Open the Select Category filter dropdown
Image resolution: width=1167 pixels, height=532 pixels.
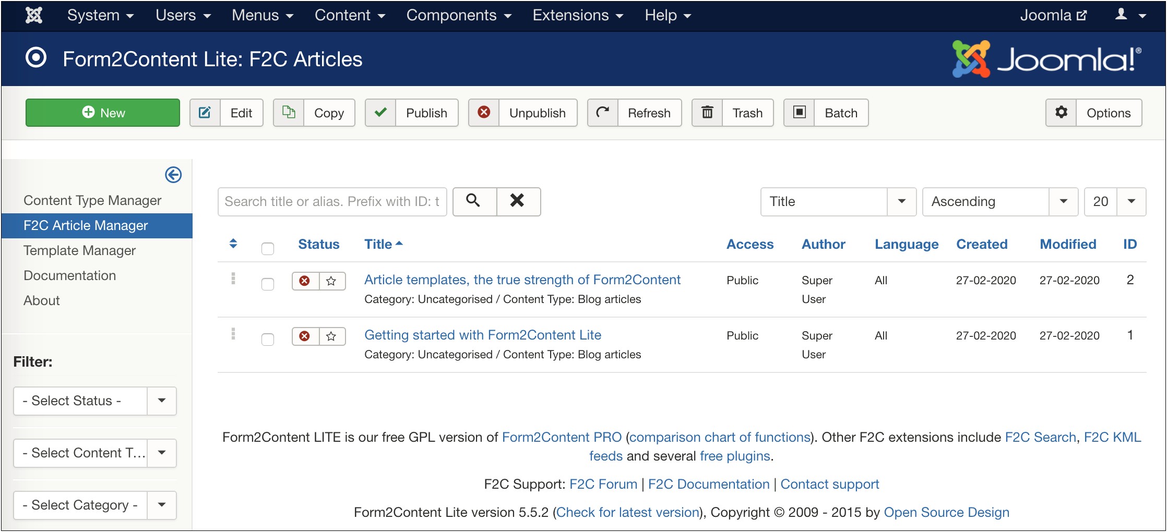(x=95, y=505)
